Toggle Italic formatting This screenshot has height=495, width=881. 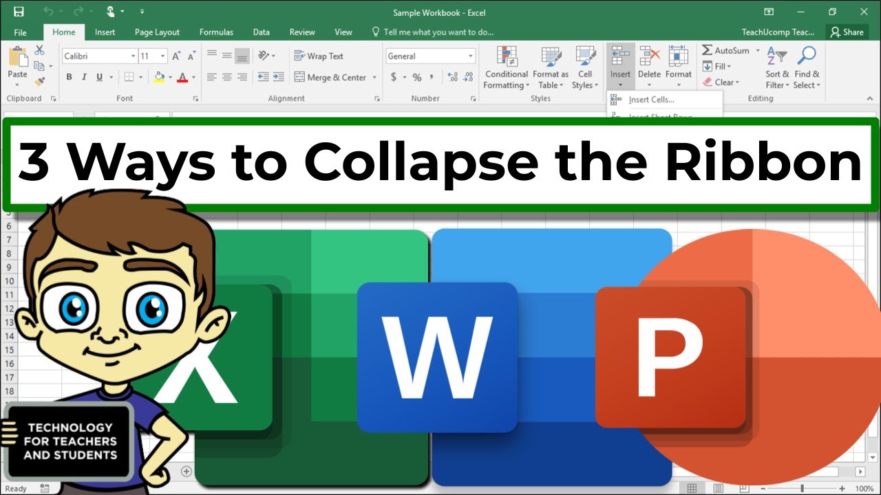85,78
